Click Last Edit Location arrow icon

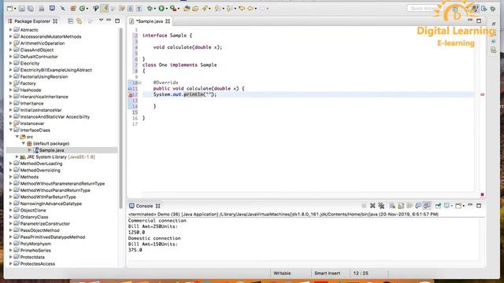[x=242, y=9]
